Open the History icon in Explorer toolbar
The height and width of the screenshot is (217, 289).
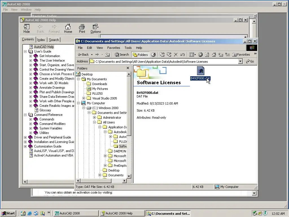coord(153,55)
